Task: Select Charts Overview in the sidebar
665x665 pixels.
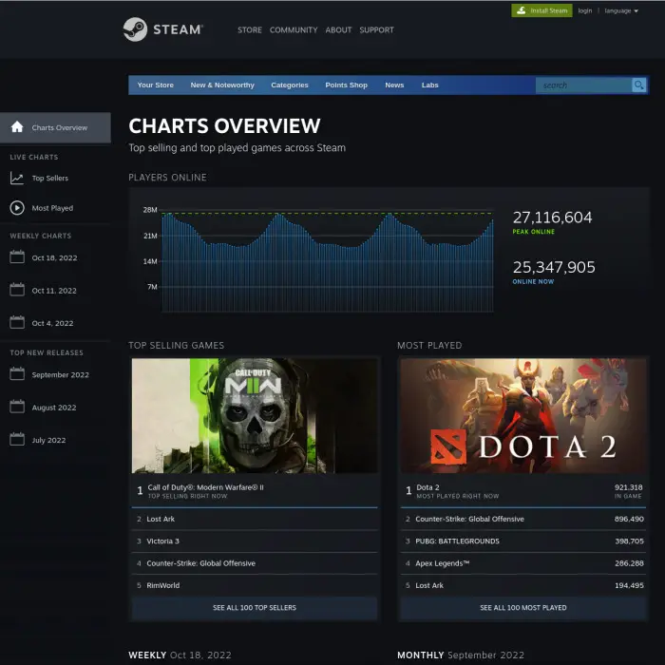Action: click(x=55, y=127)
